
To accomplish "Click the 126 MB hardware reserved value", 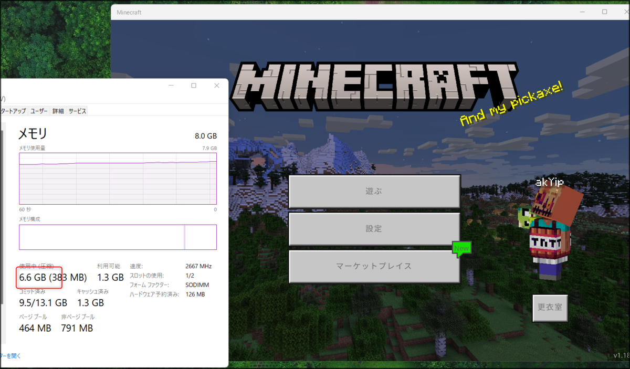I will point(195,294).
